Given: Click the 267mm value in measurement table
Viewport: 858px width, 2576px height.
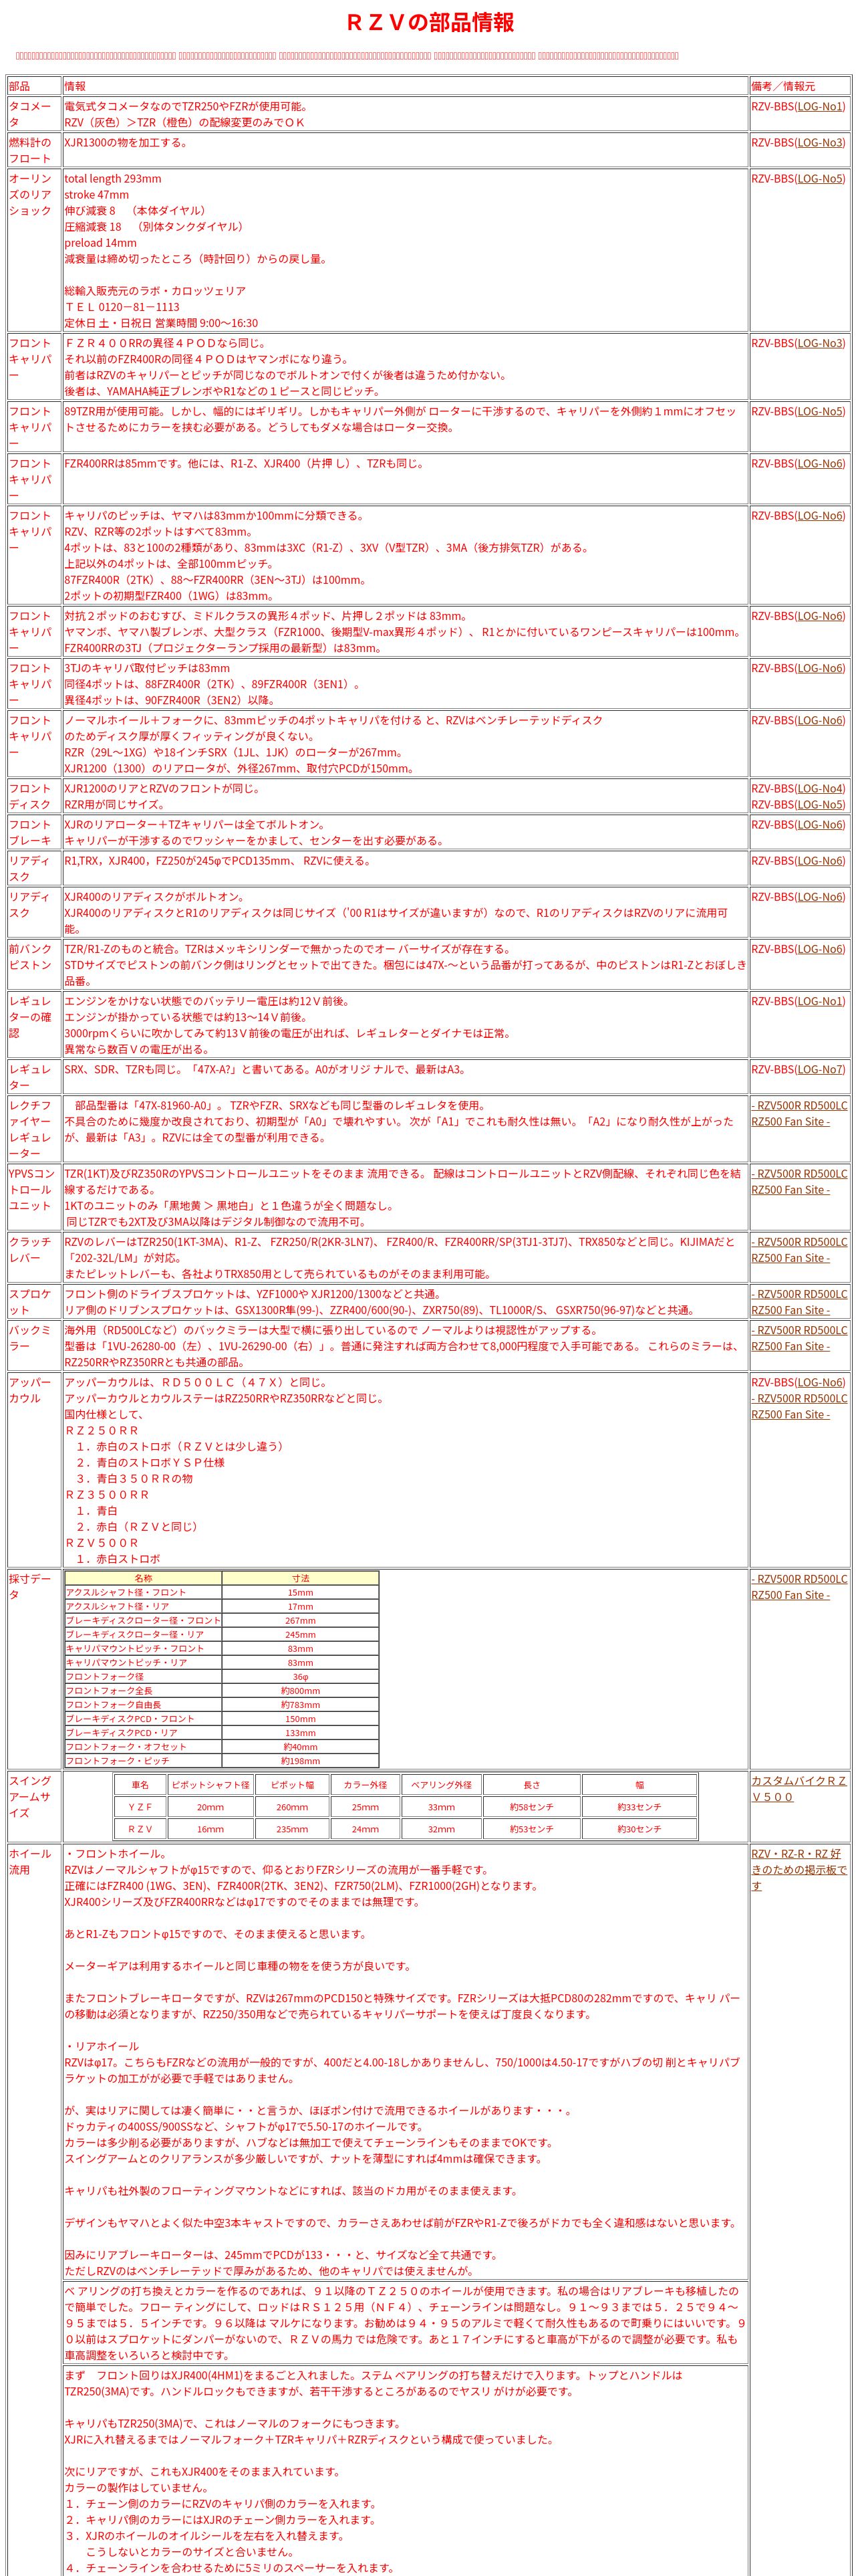Looking at the screenshot, I should click(299, 1620).
